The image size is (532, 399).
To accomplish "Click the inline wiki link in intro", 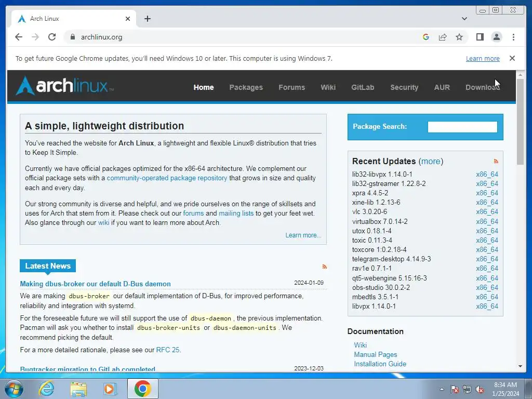I will [x=103, y=223].
